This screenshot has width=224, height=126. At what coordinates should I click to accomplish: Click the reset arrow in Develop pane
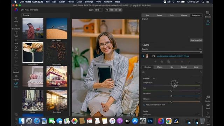click(x=201, y=72)
